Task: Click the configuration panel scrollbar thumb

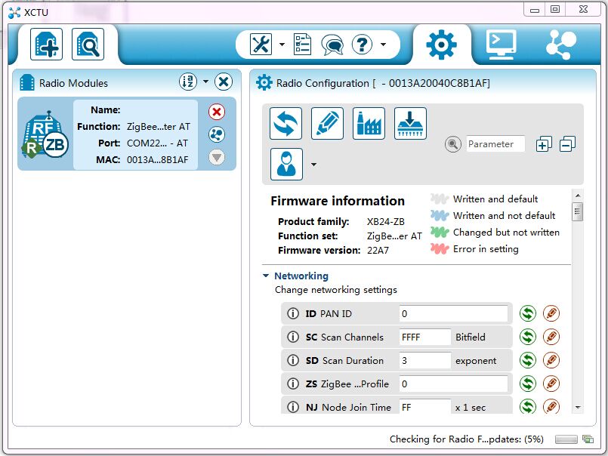Action: point(577,211)
